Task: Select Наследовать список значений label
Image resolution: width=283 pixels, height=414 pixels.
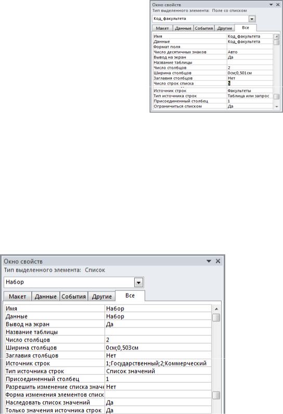Action: pos(48,403)
